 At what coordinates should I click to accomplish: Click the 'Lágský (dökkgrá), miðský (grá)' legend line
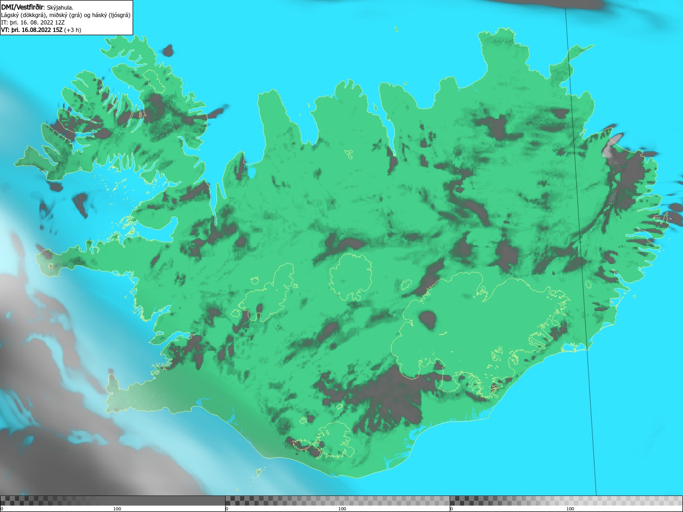click(66, 15)
